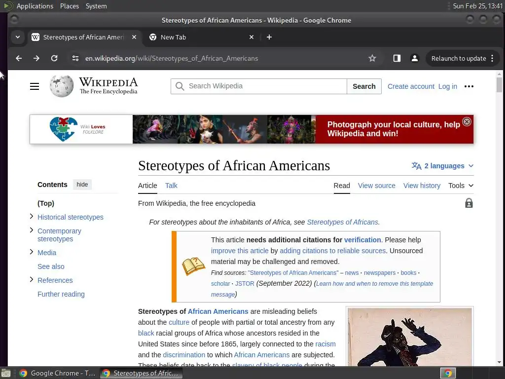Open adding citations to reliable sources link
Image resolution: width=505 pixels, height=379 pixels.
pos(333,251)
